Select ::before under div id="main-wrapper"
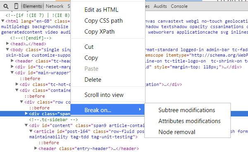Viewport: 248px width, 152px height. [x=30, y=79]
